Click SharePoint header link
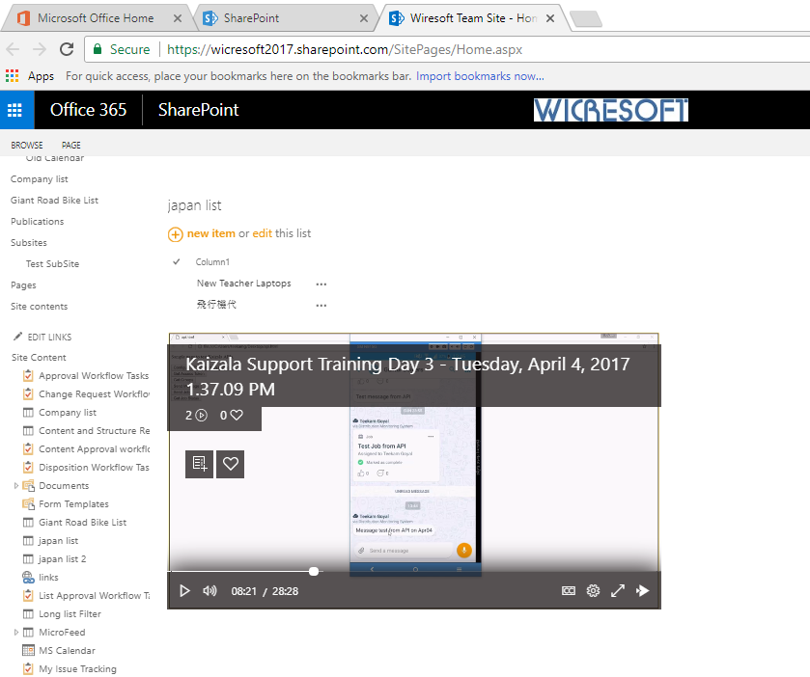The width and height of the screenshot is (810, 677). click(198, 110)
